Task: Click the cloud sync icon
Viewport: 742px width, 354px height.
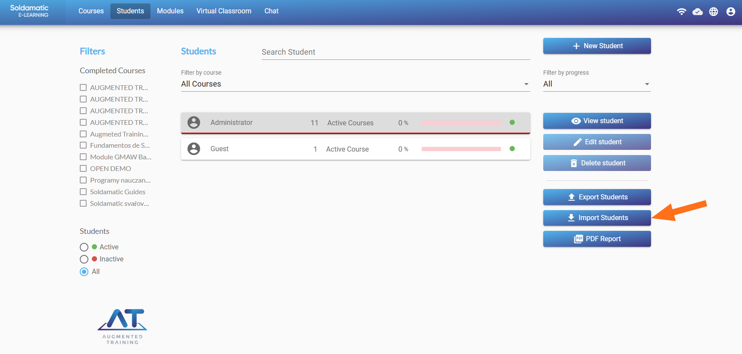Action: pos(697,12)
